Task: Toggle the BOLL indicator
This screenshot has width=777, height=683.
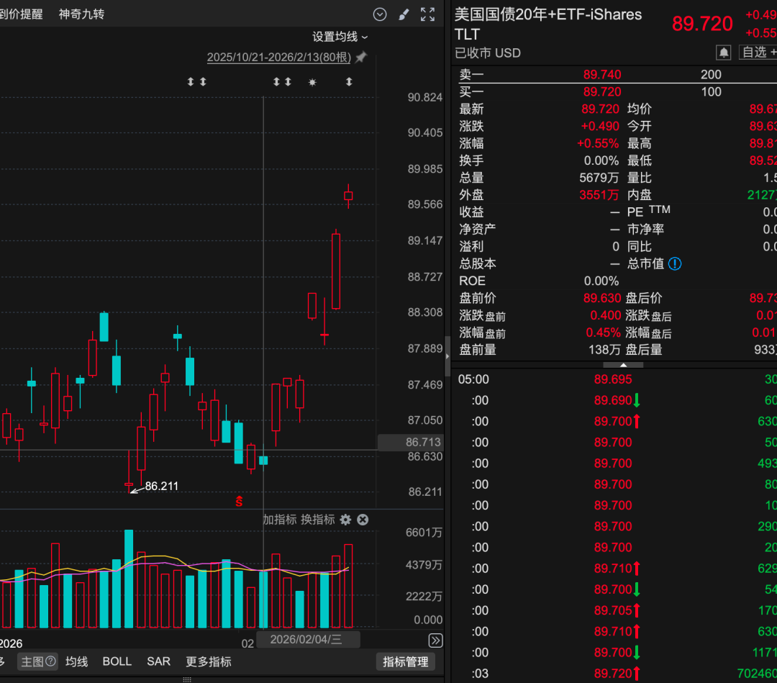Action: (x=117, y=661)
